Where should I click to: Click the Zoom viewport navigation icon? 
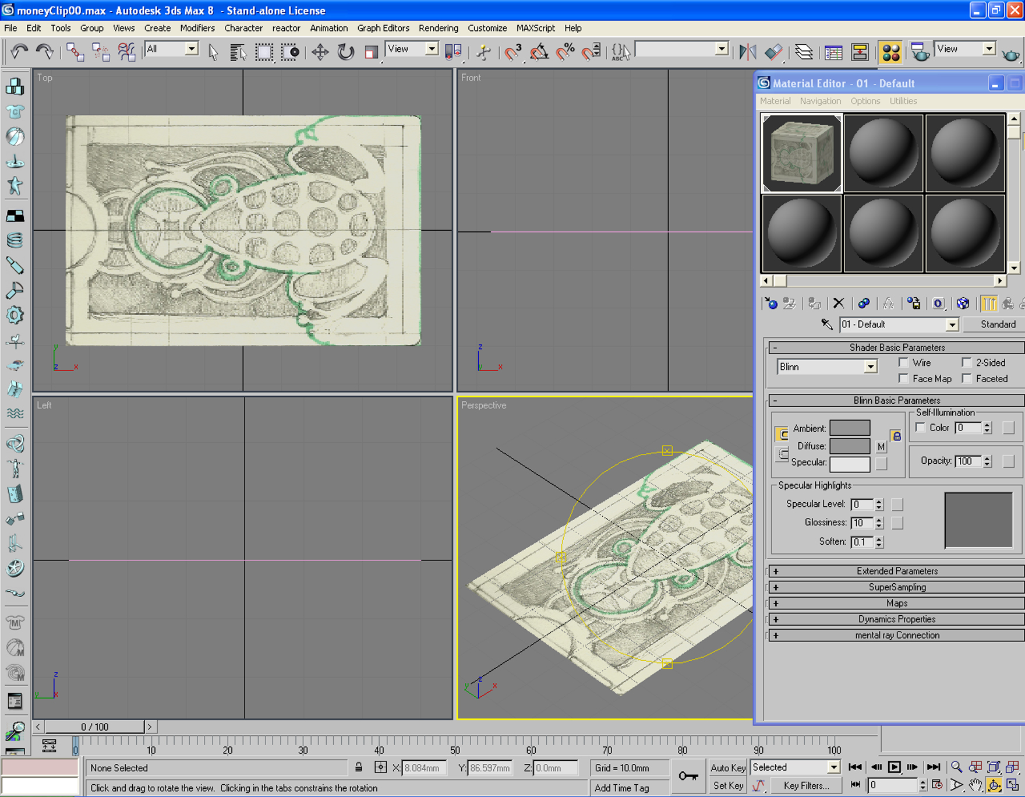[x=956, y=767]
